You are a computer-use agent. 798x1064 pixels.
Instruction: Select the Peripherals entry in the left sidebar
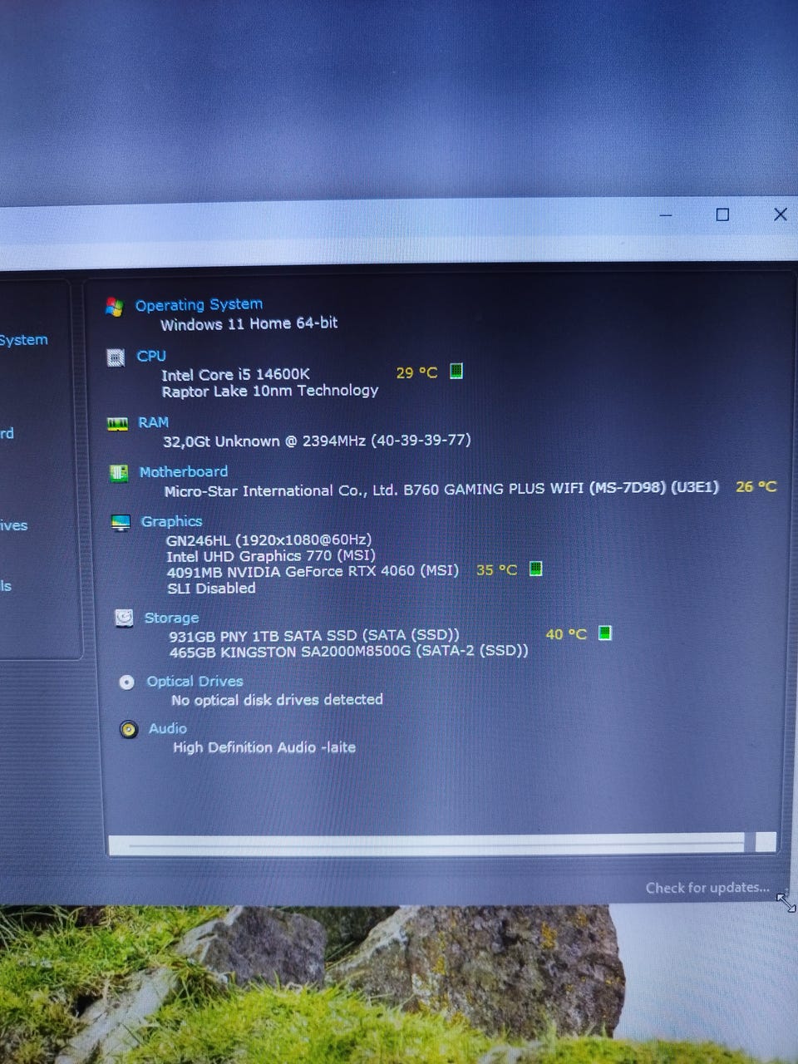tap(6, 586)
